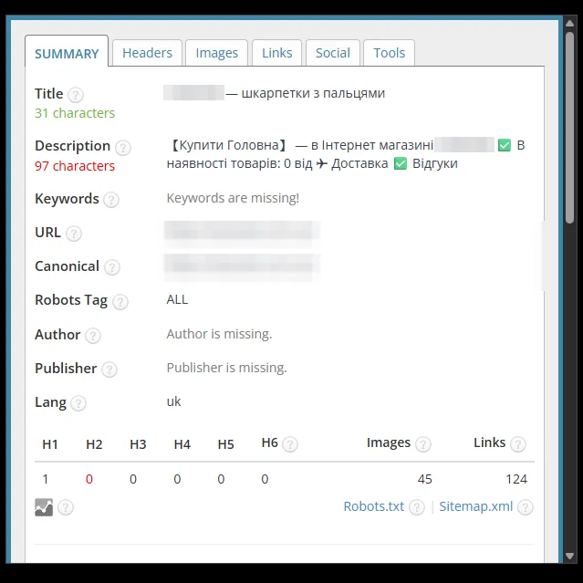Select the Links count 124
This screenshot has height=583, width=583.
coord(516,479)
